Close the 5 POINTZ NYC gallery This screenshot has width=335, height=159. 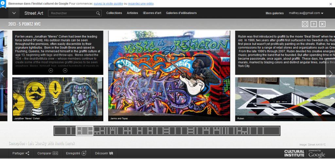[x=322, y=24]
